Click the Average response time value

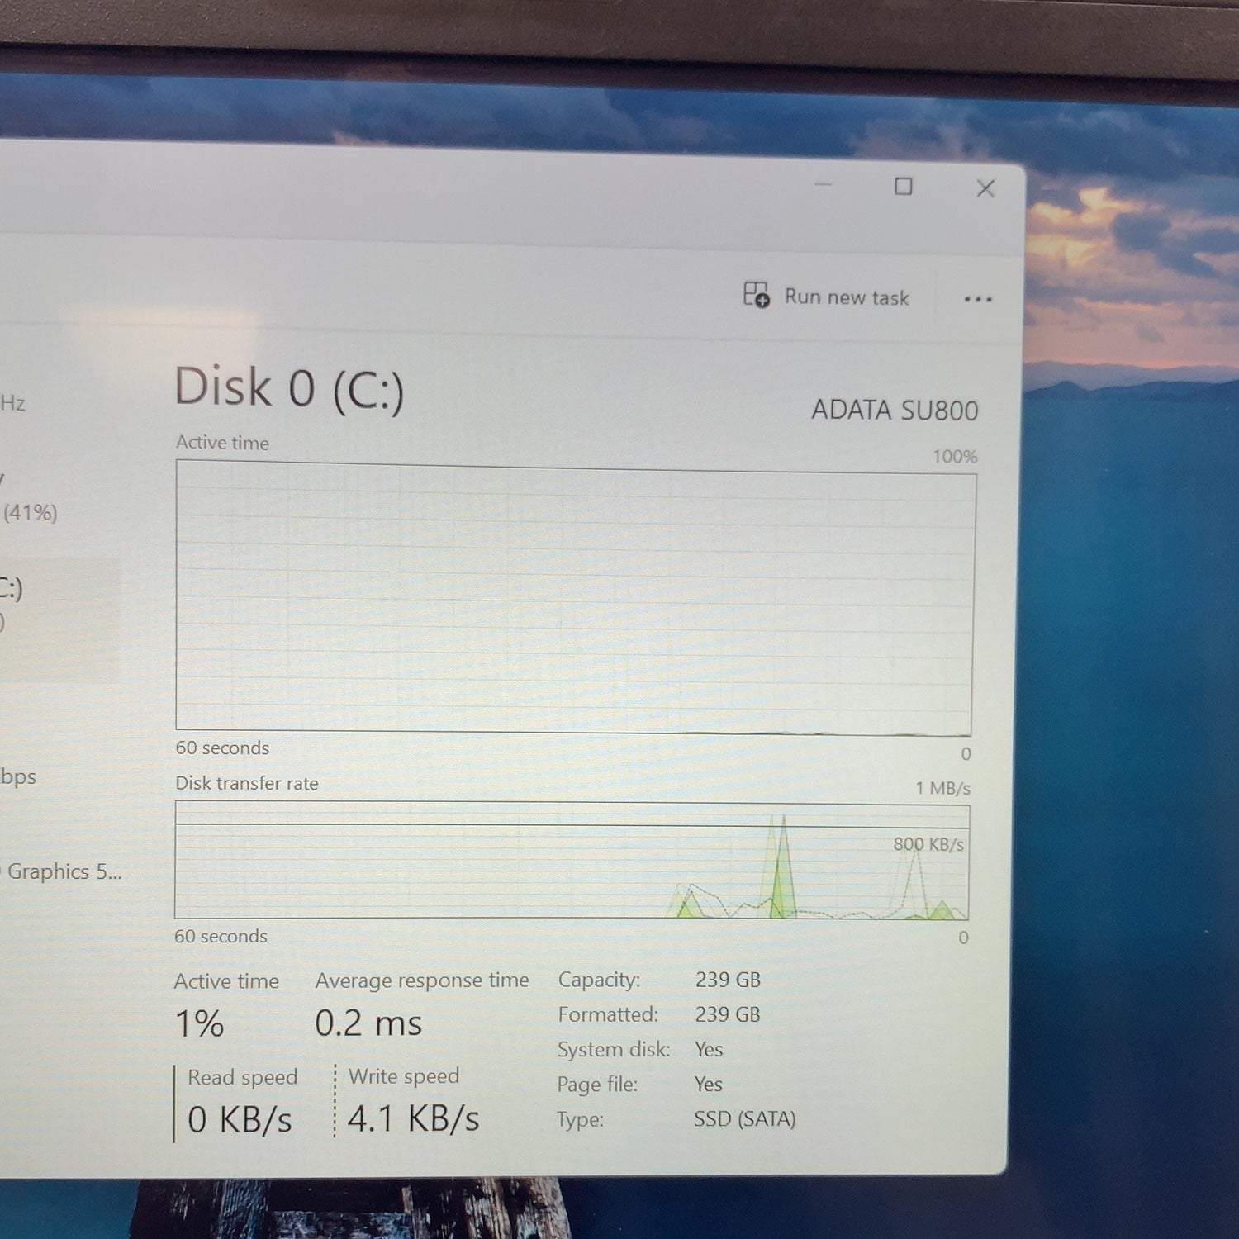368,1023
